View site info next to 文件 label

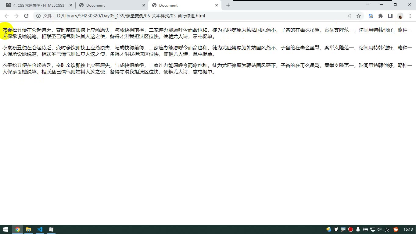point(38,16)
